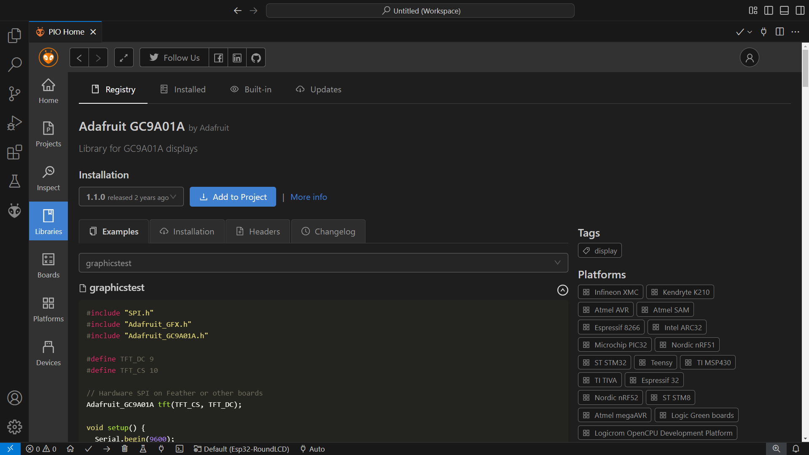Open PlatformIO serial monitor plug in status bar
Image resolution: width=809 pixels, height=455 pixels.
pyautogui.click(x=161, y=449)
